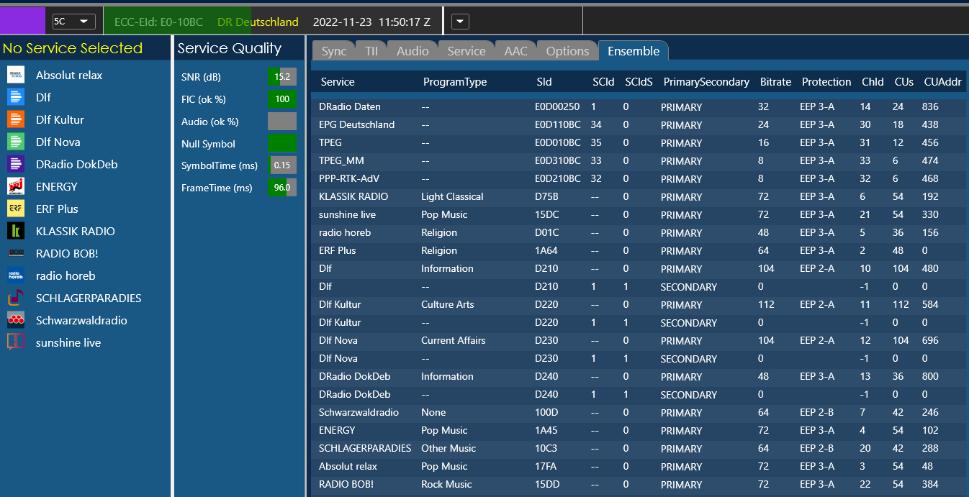Sort by the Bitrate column header
The width and height of the screenshot is (969, 497).
tap(775, 82)
